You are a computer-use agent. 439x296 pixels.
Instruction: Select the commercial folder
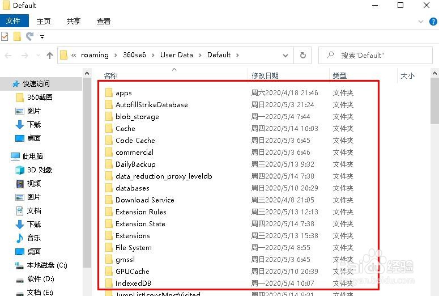point(134,152)
